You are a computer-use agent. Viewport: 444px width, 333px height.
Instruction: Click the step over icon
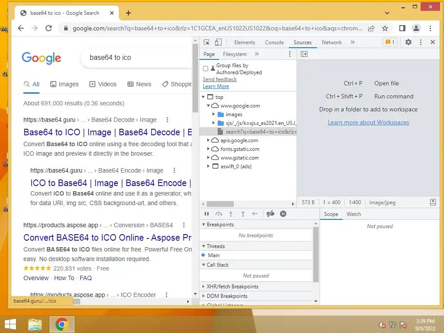click(219, 214)
